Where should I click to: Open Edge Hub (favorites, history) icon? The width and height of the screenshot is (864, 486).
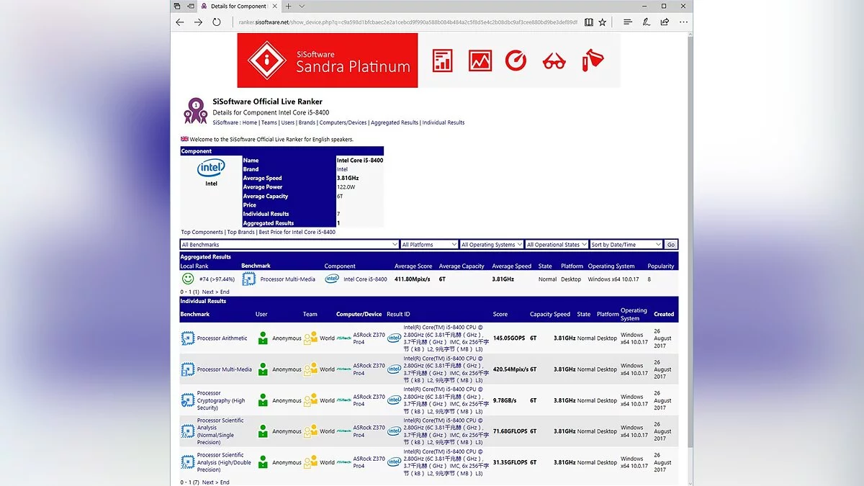coord(628,22)
